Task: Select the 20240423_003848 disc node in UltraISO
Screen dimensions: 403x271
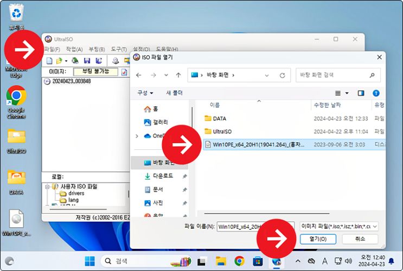Action: point(72,81)
